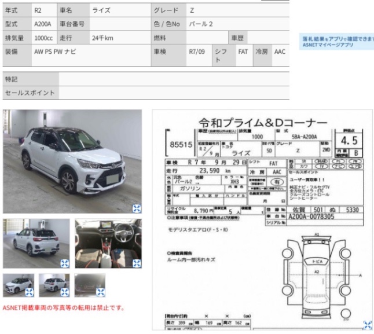
Task: Select the color パール 2 value
Action: pos(201,24)
